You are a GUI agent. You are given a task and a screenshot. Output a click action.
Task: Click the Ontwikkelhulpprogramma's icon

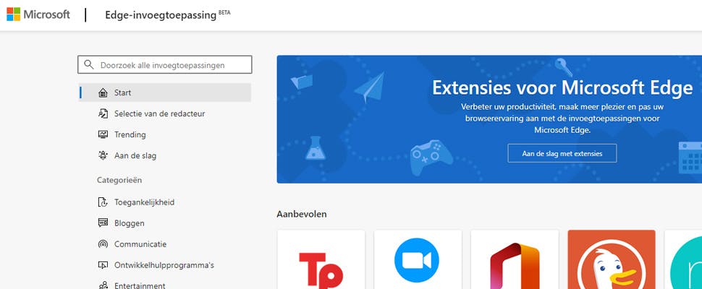(103, 265)
